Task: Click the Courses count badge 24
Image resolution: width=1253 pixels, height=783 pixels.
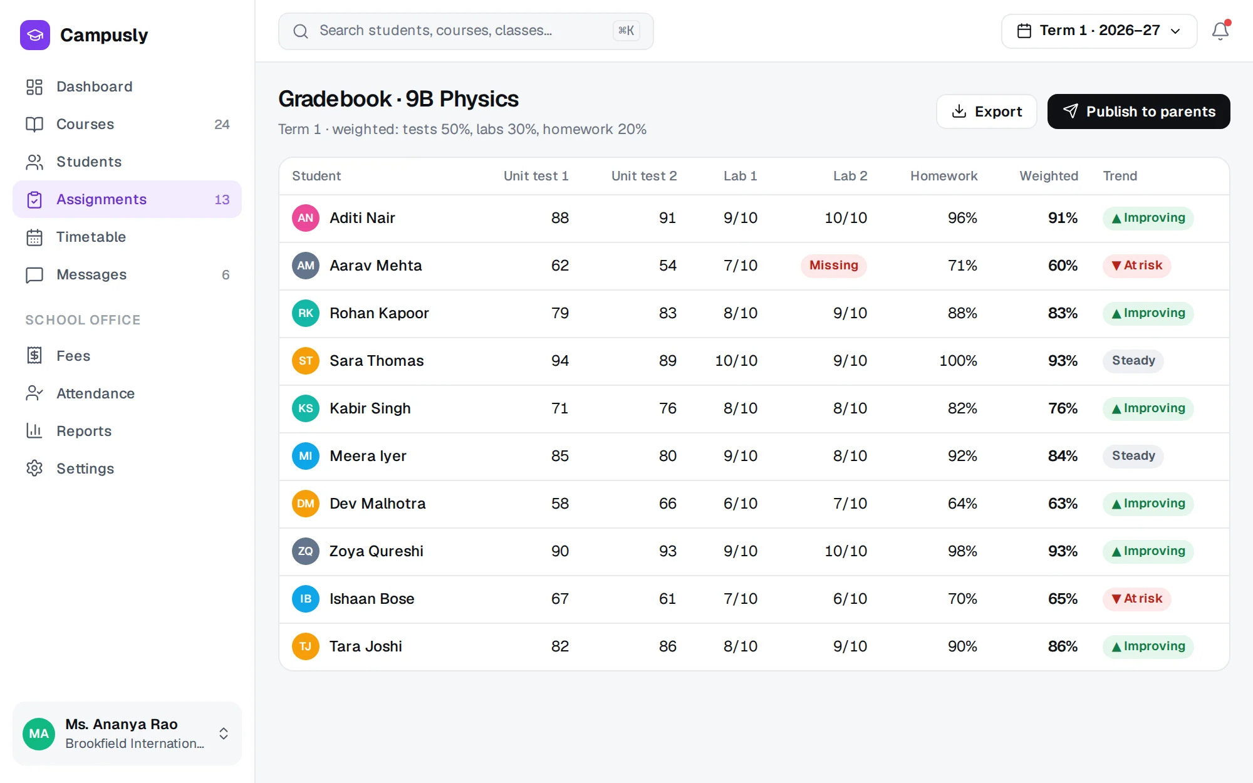Action: (x=222, y=124)
